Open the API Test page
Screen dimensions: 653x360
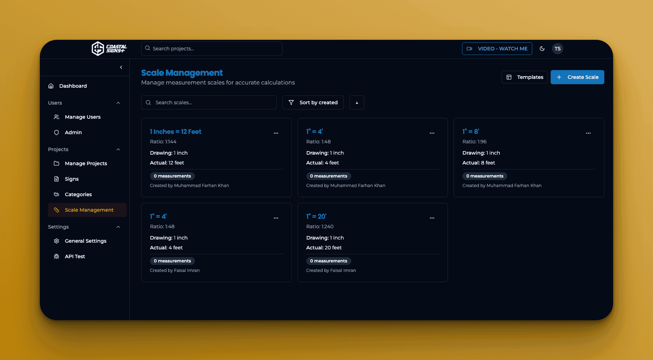[87, 256]
